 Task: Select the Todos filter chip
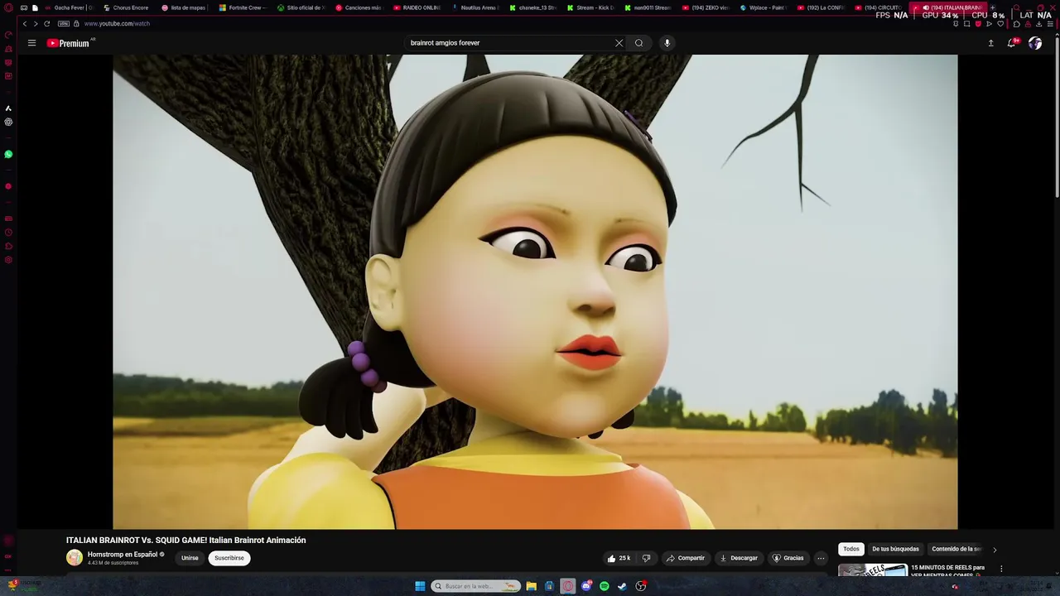(851, 549)
